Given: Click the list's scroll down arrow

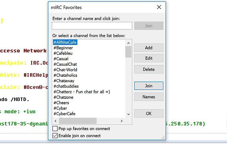Looking at the screenshot, I should [x=128, y=114].
